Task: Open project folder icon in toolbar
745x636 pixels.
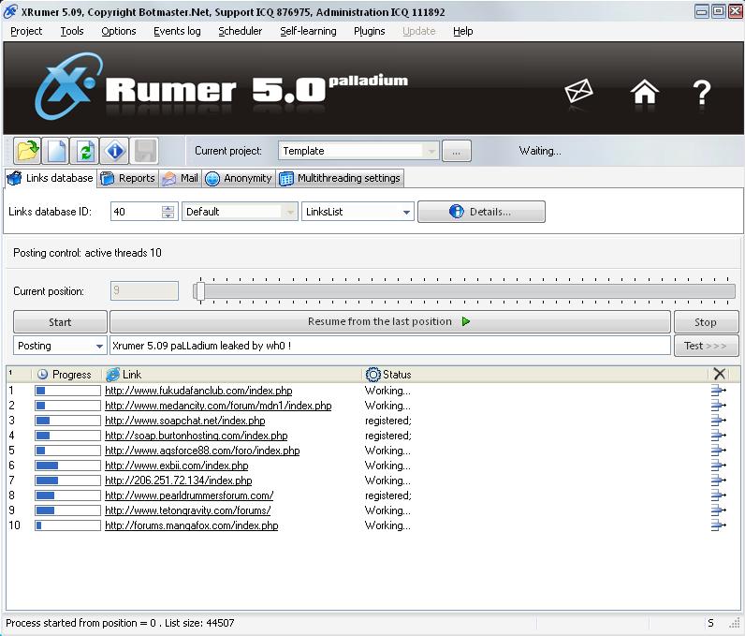Action: pos(27,151)
